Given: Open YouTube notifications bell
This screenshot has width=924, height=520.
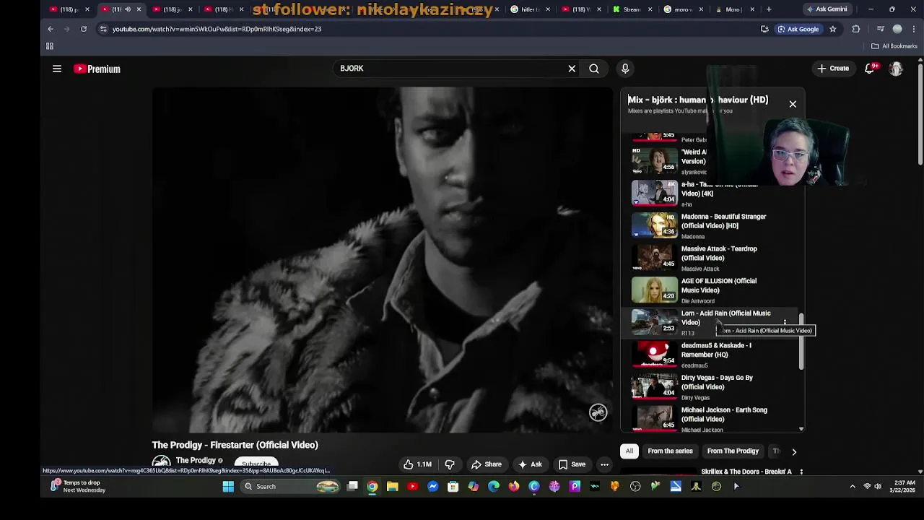Looking at the screenshot, I should point(870,69).
